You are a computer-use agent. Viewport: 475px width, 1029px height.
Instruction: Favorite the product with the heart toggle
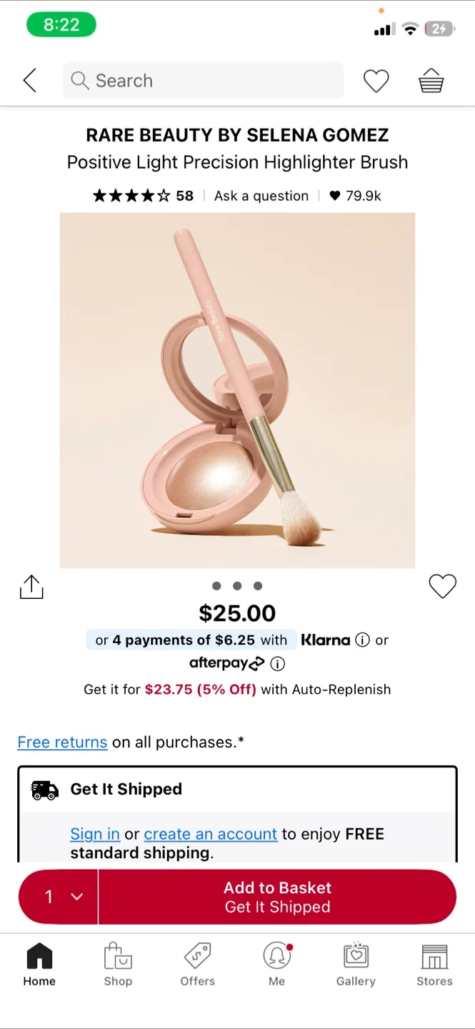[442, 585]
